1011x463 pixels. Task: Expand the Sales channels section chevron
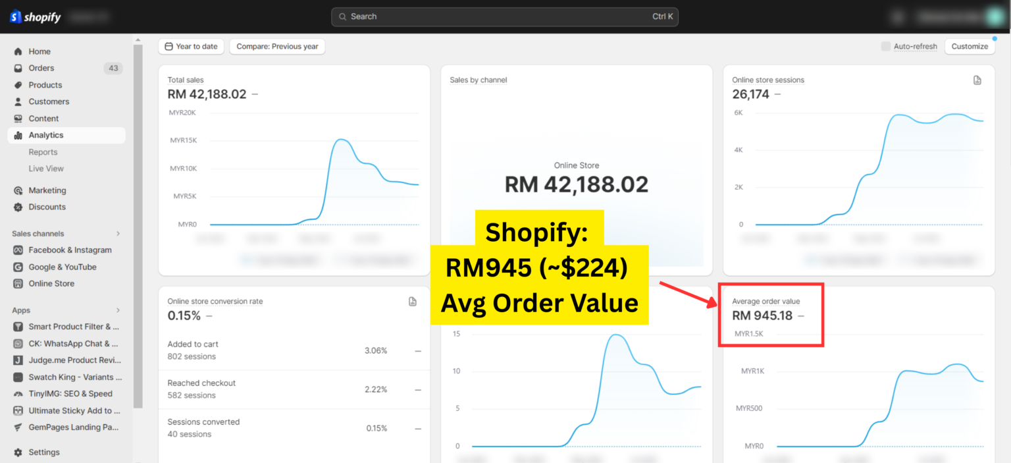tap(118, 234)
